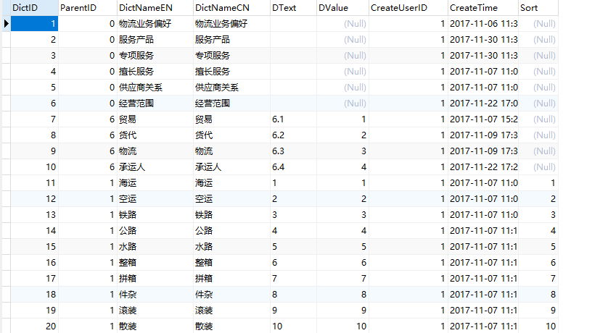Select DText cell 6.4
Image resolution: width=608 pixels, height=333 pixels.
(293, 167)
